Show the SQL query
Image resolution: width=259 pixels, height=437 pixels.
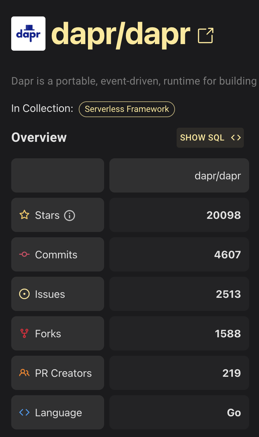click(210, 138)
